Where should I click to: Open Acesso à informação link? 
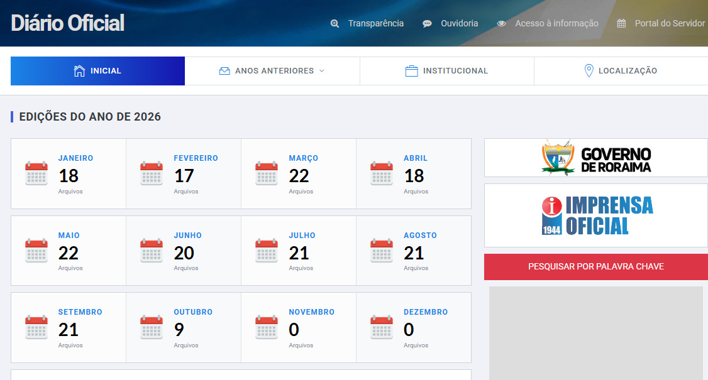(556, 23)
